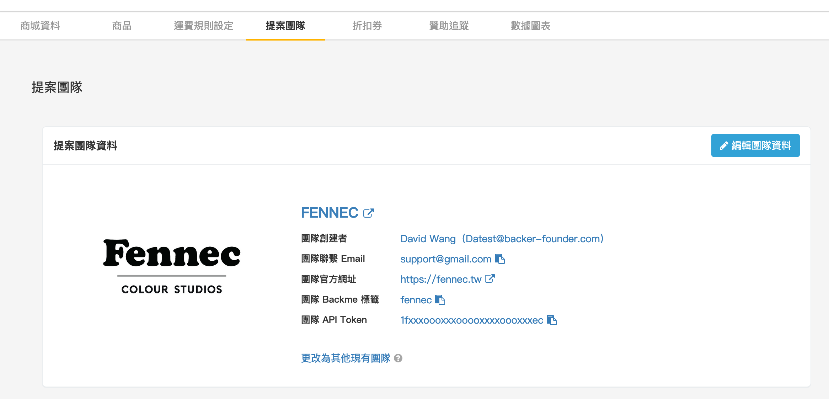This screenshot has height=399, width=829.
Task: Open FENNEC team page external link icon
Action: click(x=369, y=213)
